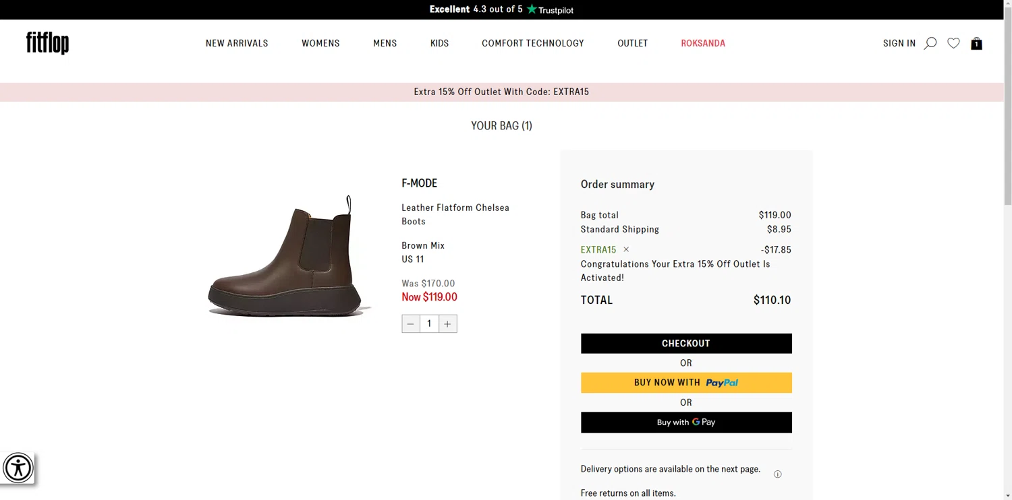Open the search magnifier icon
Image resolution: width=1012 pixels, height=500 pixels.
930,43
